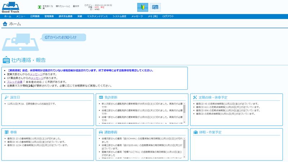This screenshot has width=288, height=162.
Task: Open the スレッド会議 link
Action: [14, 82]
